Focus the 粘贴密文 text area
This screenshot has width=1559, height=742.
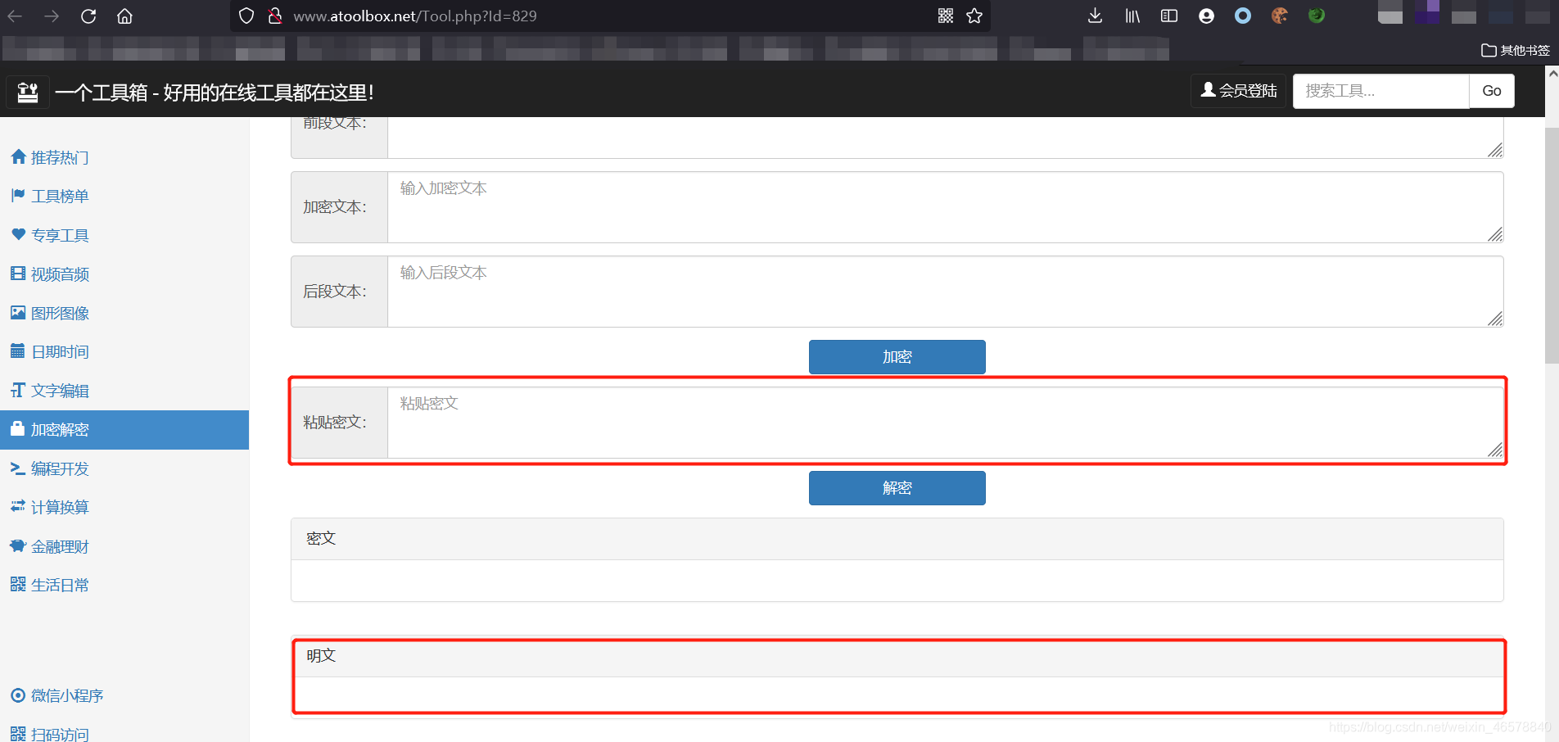[945, 423]
